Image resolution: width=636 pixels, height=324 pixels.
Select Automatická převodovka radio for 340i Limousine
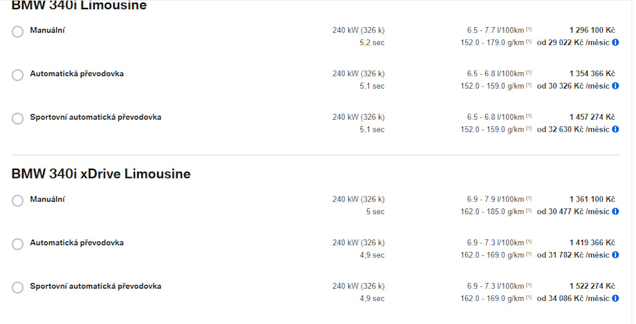17,75
